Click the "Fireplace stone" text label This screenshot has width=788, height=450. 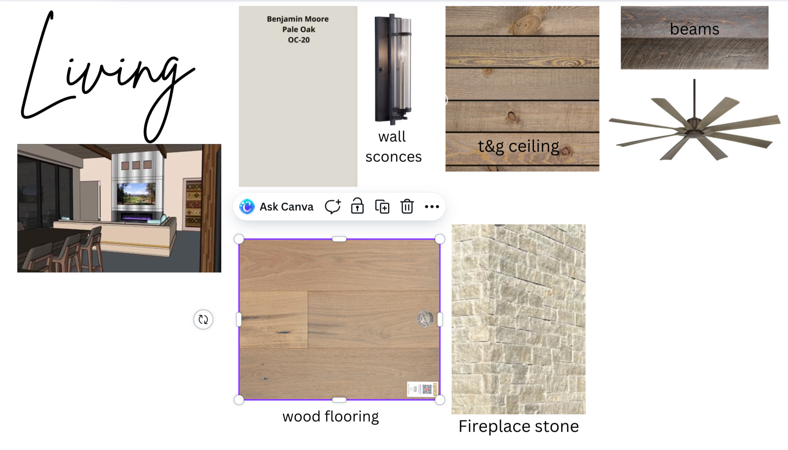click(519, 426)
